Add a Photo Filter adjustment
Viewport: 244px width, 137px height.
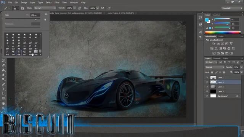click(225, 49)
